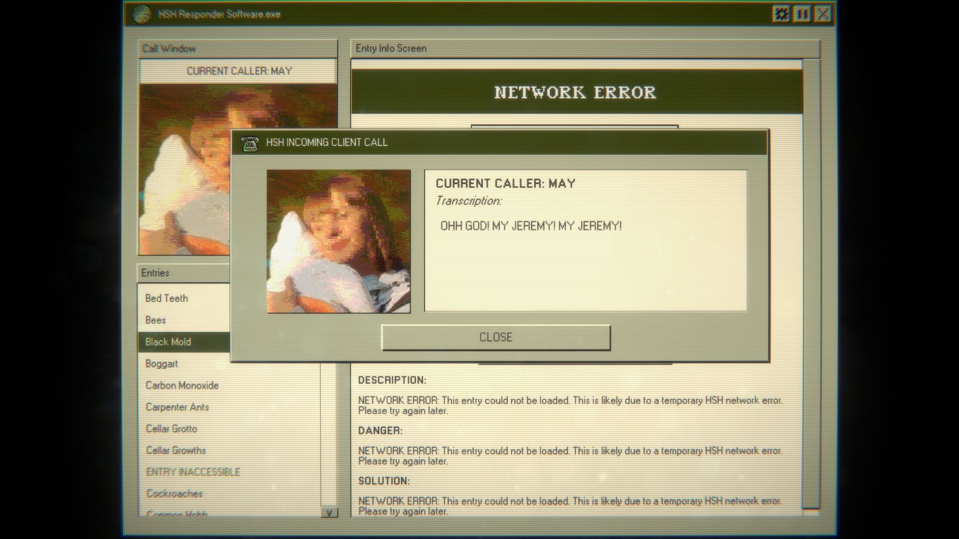Select the Bees entry
This screenshot has height=539, width=959.
pyautogui.click(x=155, y=320)
